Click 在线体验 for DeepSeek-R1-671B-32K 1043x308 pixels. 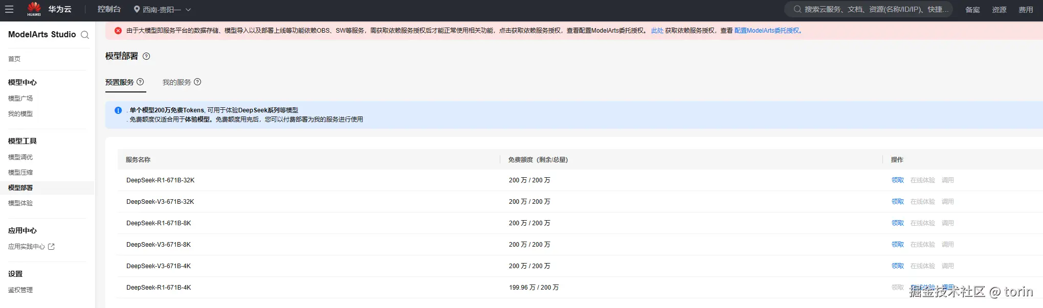click(923, 180)
